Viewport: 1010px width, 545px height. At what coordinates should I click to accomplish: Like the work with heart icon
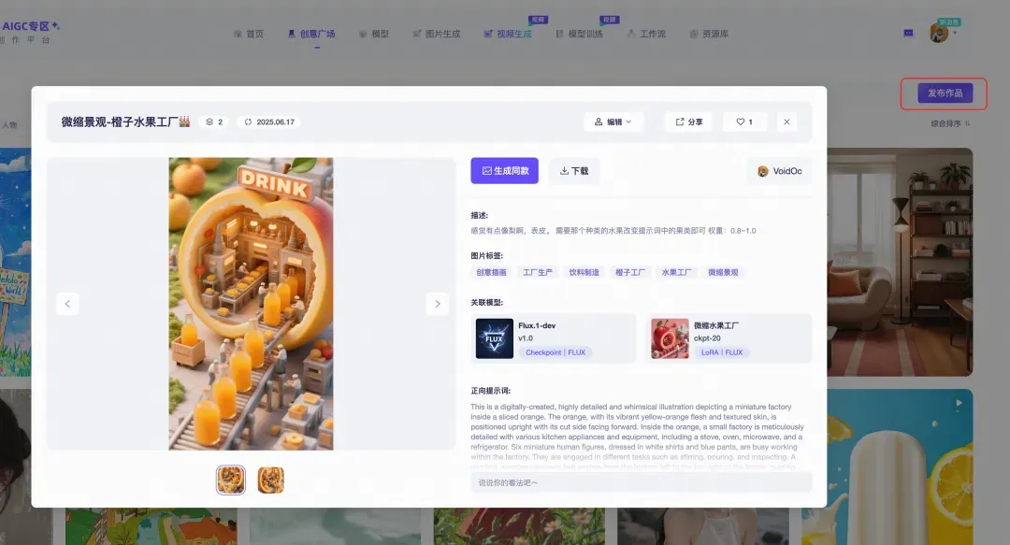(x=744, y=122)
